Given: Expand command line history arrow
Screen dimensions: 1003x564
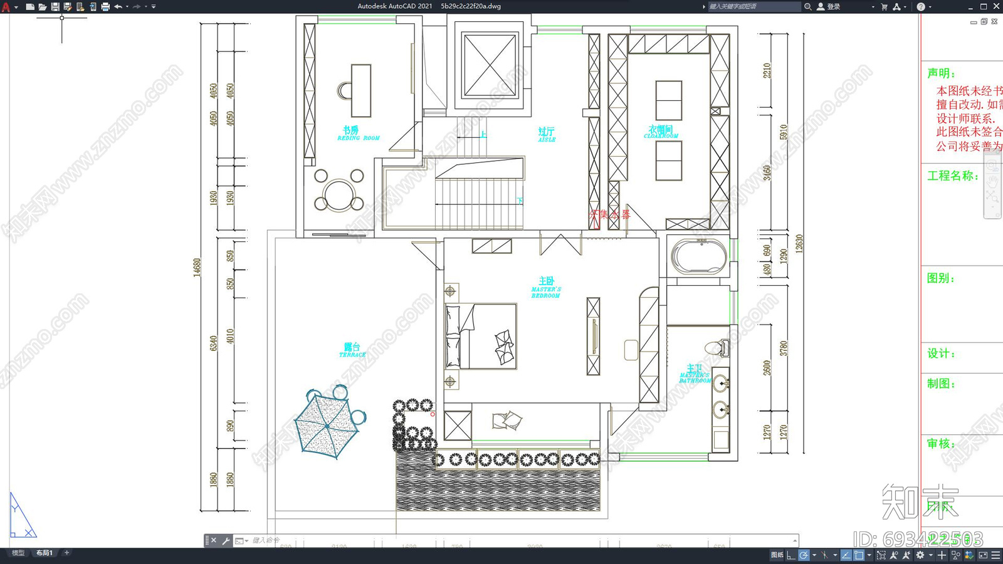Looking at the screenshot, I should point(795,540).
